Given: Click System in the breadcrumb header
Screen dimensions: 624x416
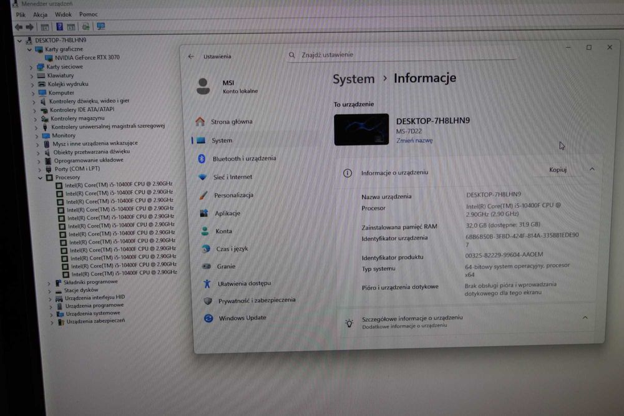Looking at the screenshot, I should pos(353,79).
